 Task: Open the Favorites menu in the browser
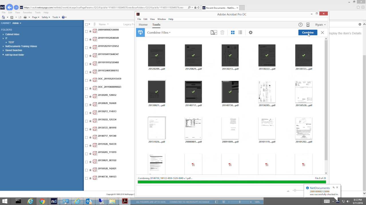pos(27,13)
